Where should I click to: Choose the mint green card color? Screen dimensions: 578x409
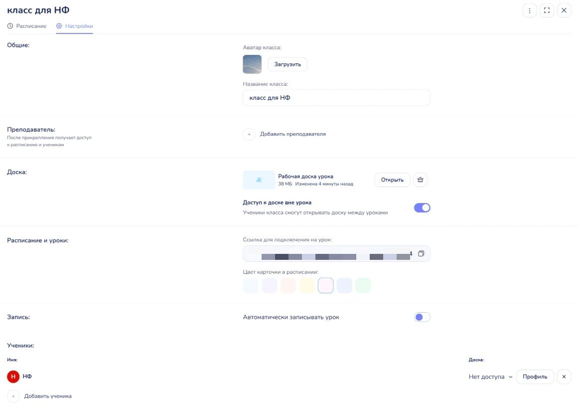pyautogui.click(x=363, y=286)
